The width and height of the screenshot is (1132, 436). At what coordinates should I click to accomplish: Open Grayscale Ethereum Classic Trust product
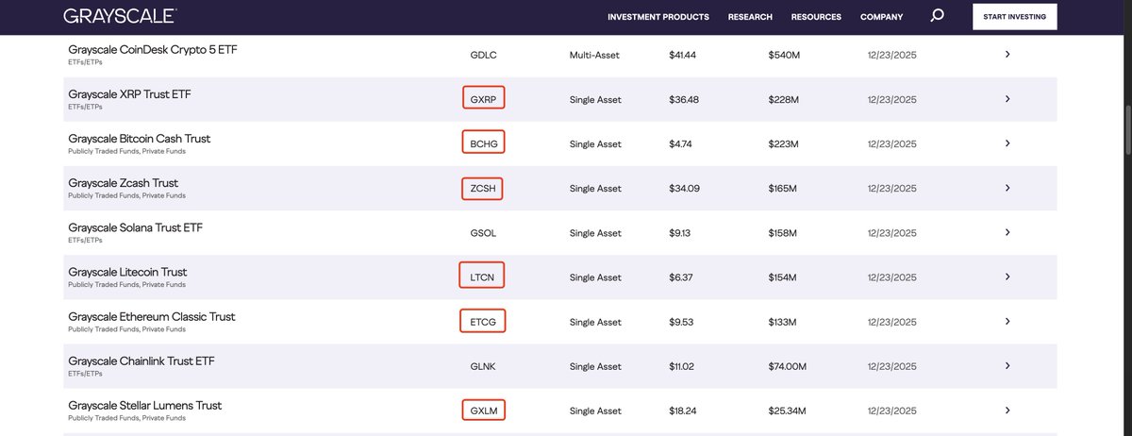click(152, 316)
